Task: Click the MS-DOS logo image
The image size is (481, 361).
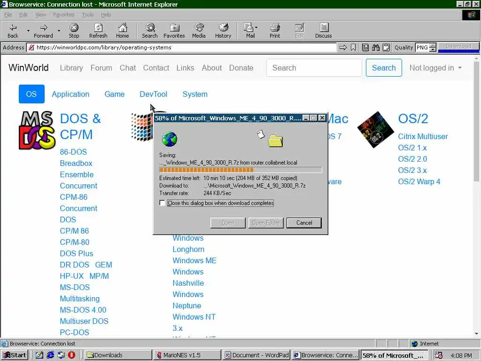Action: coord(37,130)
